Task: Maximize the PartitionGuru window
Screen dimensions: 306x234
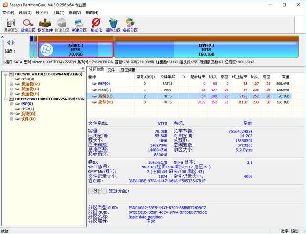Action: (x=284, y=5)
